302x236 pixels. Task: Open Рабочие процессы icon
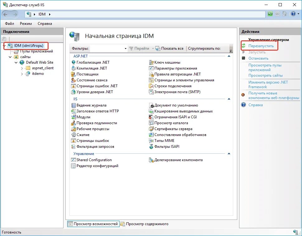(x=73, y=129)
